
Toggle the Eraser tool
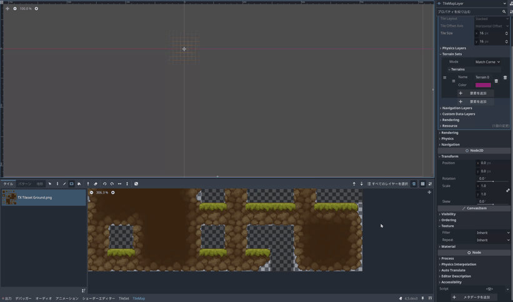coord(96,183)
